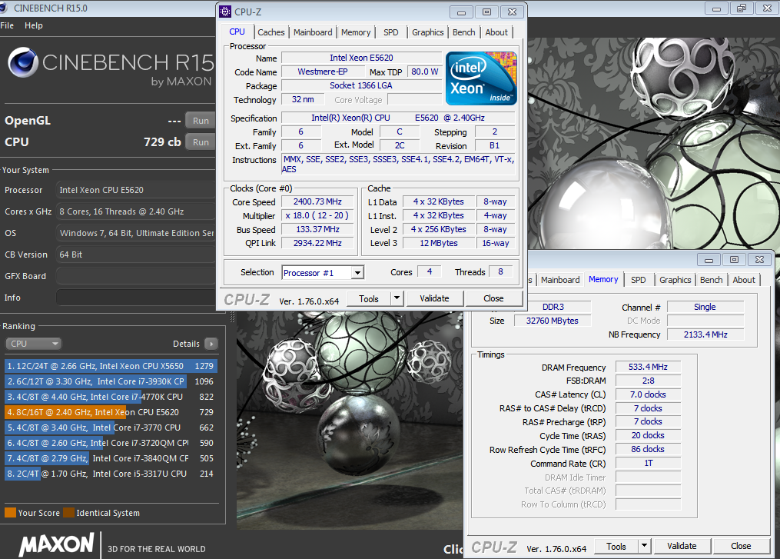
Task: Switch to the Mainboard tab in front CPU-Z
Action: [313, 32]
